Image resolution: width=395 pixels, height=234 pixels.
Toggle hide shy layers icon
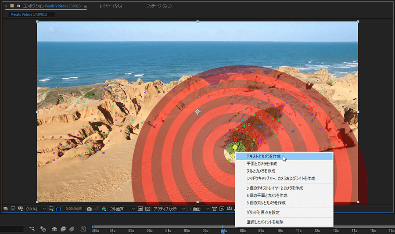coord(54,229)
